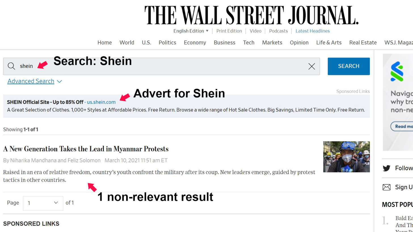Viewport: 413px width, 232px height.
Task: Clear the search field with X icon
Action: click(x=311, y=66)
